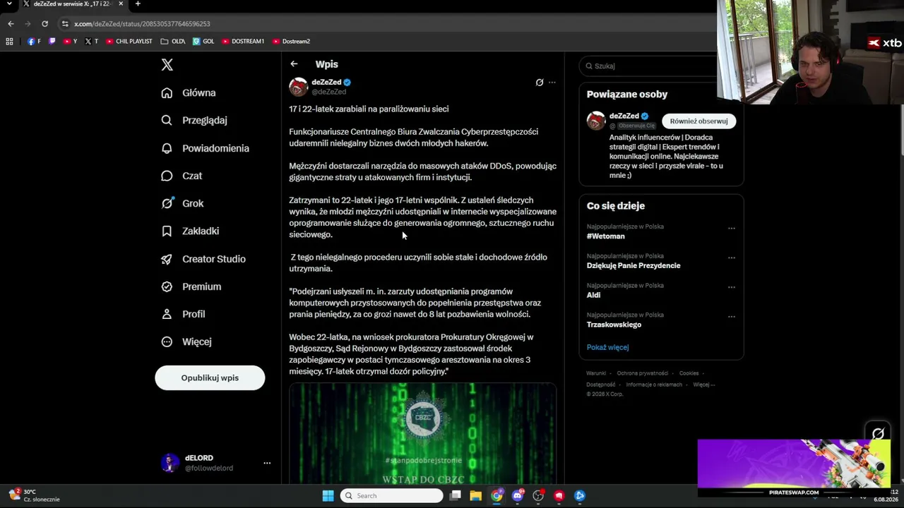Open the Facebook F bookmark
Viewport: 904px width, 508px height.
coord(34,42)
